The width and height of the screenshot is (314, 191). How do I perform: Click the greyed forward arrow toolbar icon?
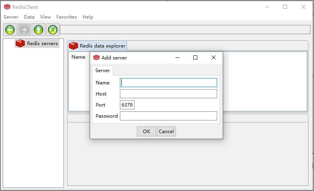point(24,30)
